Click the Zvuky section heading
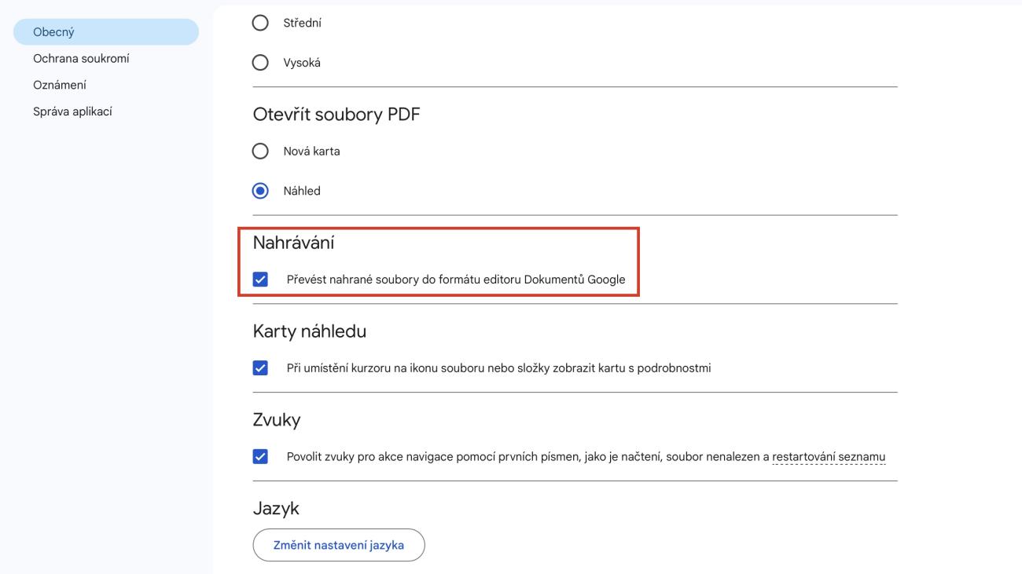The height and width of the screenshot is (574, 1022). click(x=277, y=420)
